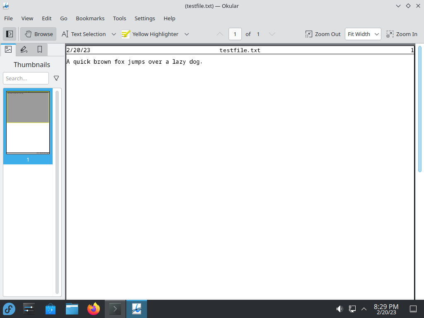This screenshot has width=424, height=318.
Task: Open the Dolphin file manager
Action: click(x=72, y=309)
